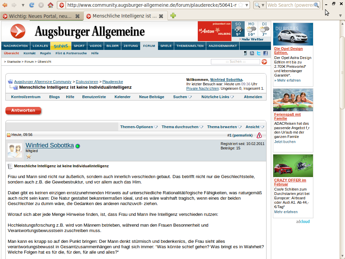Reload the page with the refresh icon

(32, 5)
